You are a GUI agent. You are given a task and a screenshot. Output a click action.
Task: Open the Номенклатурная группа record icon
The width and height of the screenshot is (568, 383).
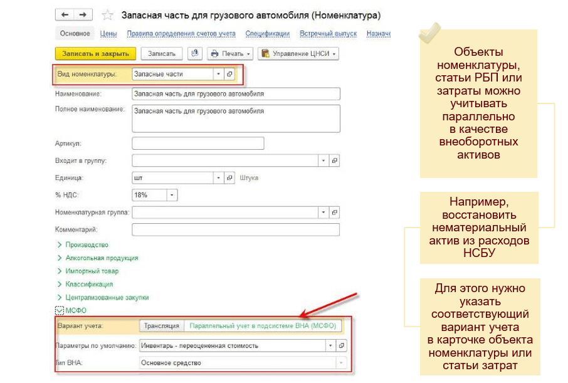(334, 212)
